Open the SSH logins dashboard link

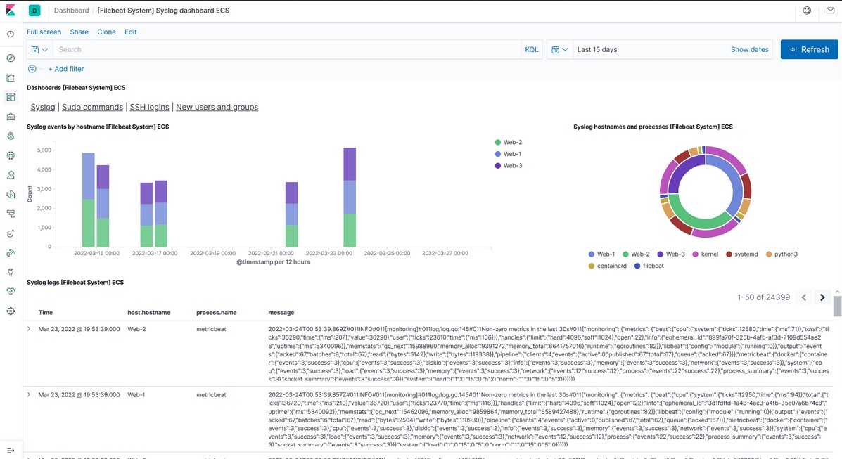[149, 107]
